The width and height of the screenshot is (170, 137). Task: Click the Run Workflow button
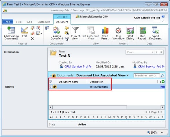click(119, 33)
